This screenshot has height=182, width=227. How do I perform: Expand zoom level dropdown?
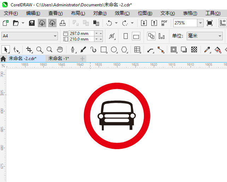[200, 23]
